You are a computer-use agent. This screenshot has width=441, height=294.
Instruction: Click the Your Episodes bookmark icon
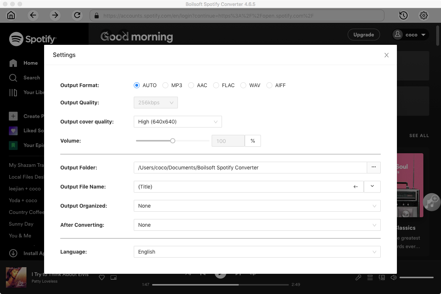(13, 145)
